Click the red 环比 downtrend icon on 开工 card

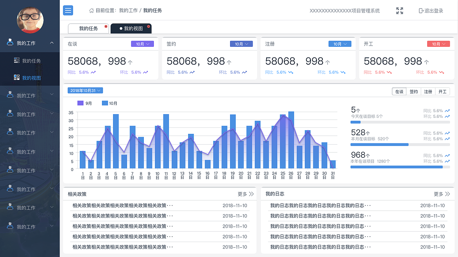point(442,72)
